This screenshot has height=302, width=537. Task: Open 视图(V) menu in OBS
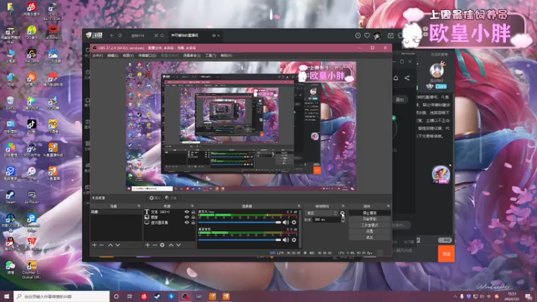click(128, 56)
